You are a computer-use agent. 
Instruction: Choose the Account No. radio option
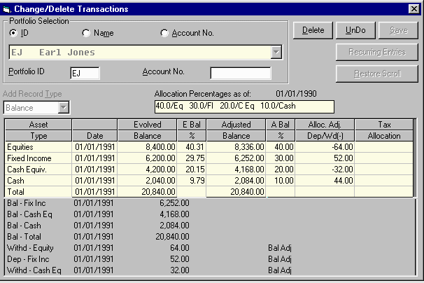tap(164, 33)
